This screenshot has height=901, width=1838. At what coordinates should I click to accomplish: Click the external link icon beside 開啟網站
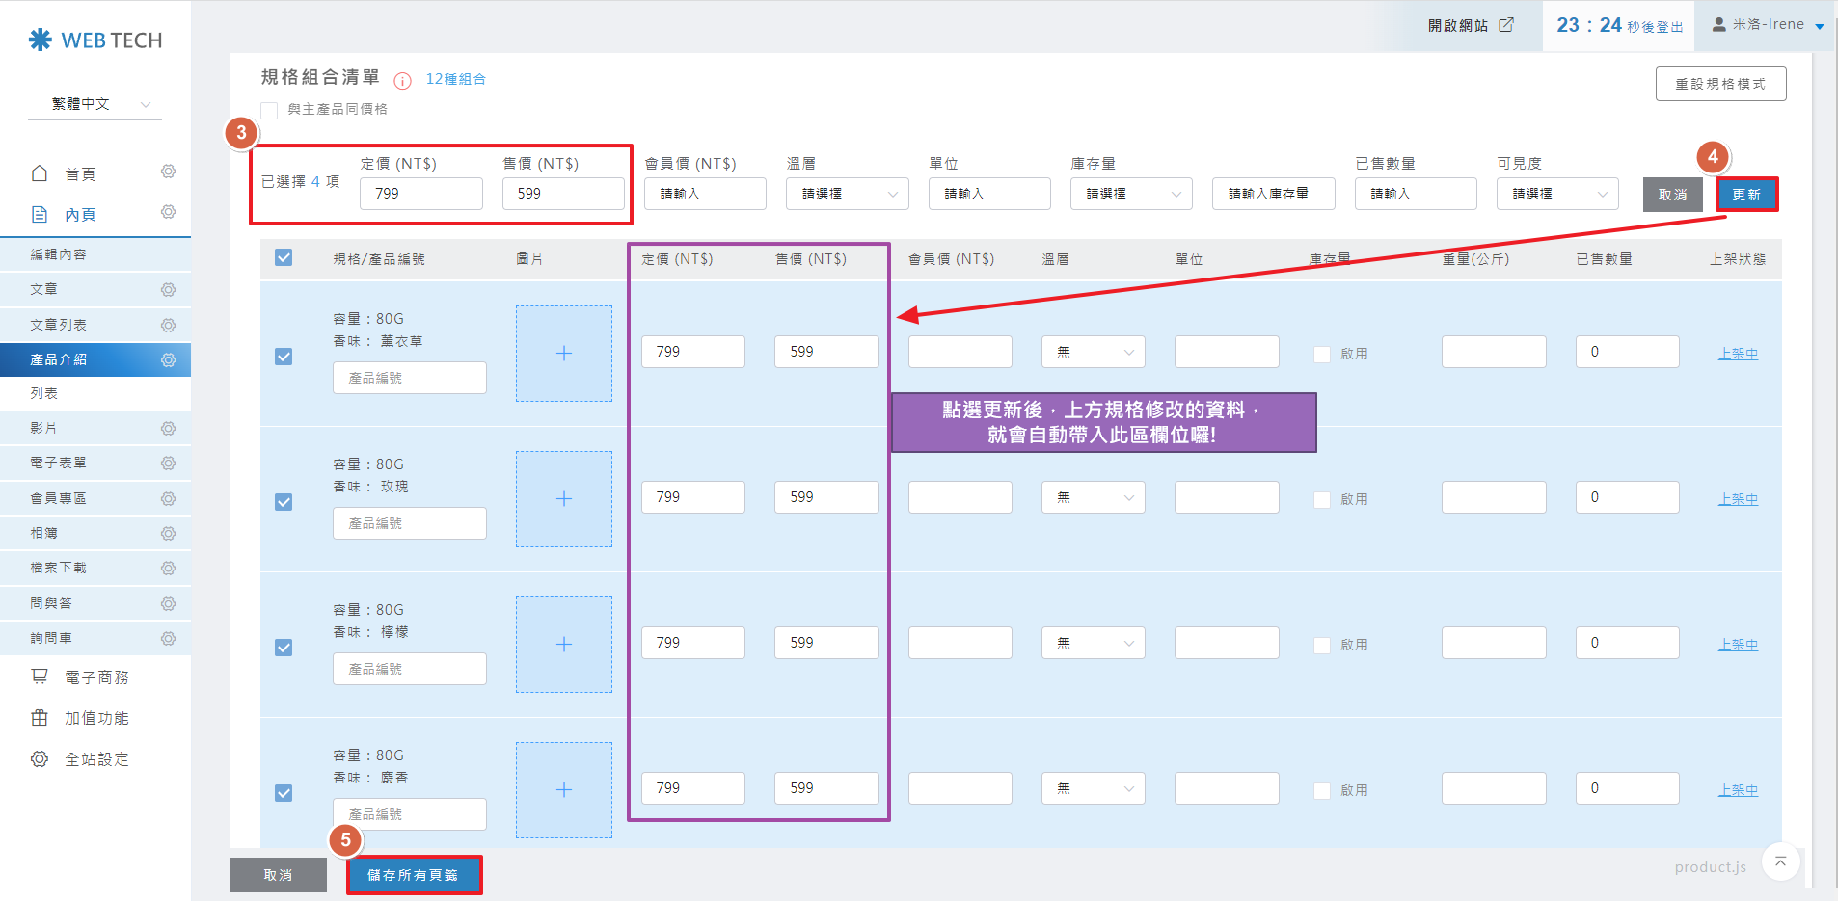point(1505,25)
